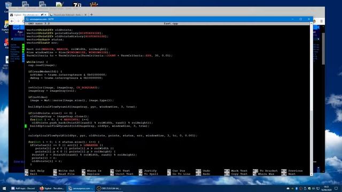This screenshot has height=192, width=342.
Task: Close the second Firefox tab
Action: pos(85,15)
